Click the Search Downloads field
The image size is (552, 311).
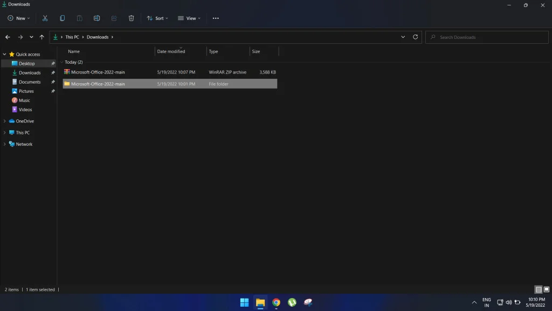487,37
